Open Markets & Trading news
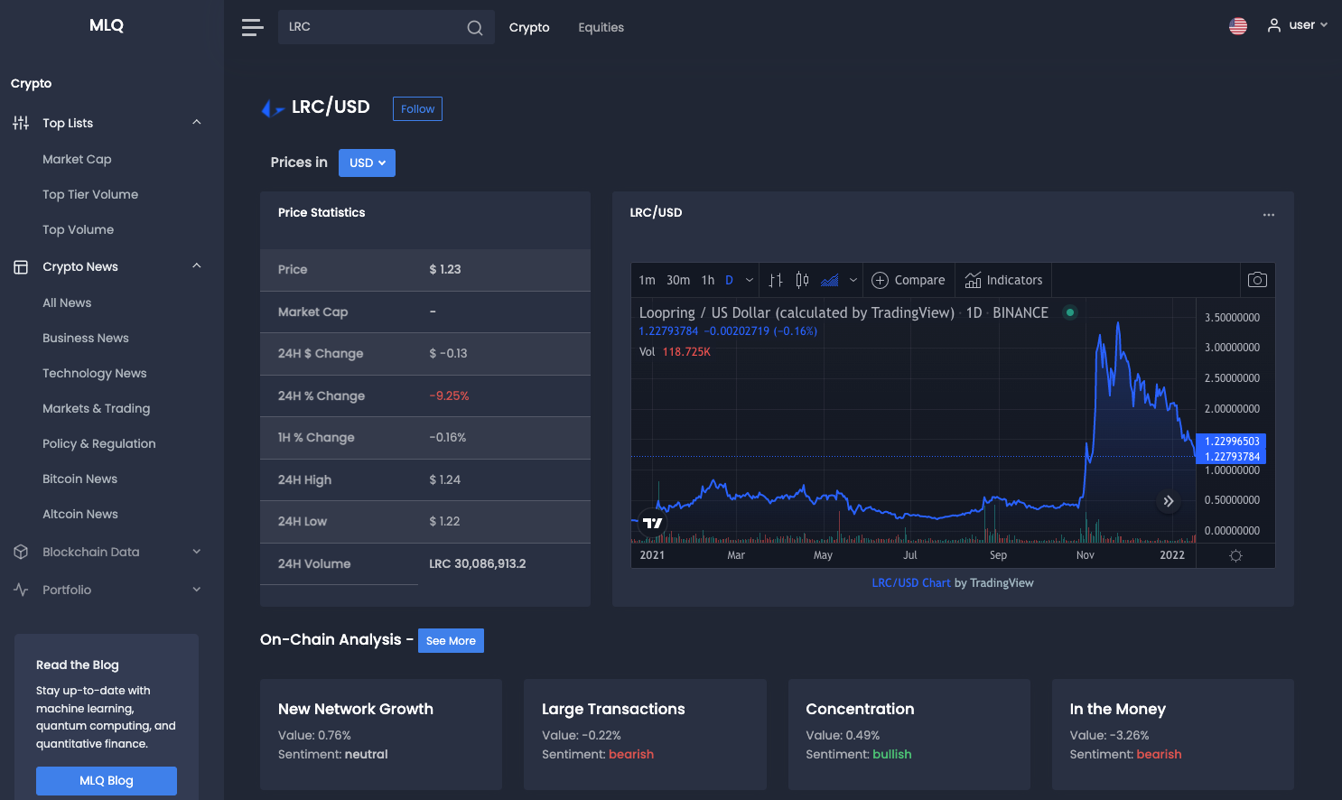Image resolution: width=1342 pixels, height=800 pixels. [97, 408]
